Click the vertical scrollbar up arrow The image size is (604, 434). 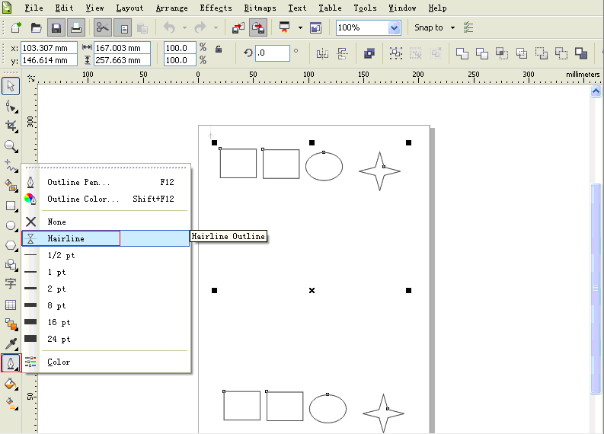pyautogui.click(x=596, y=91)
